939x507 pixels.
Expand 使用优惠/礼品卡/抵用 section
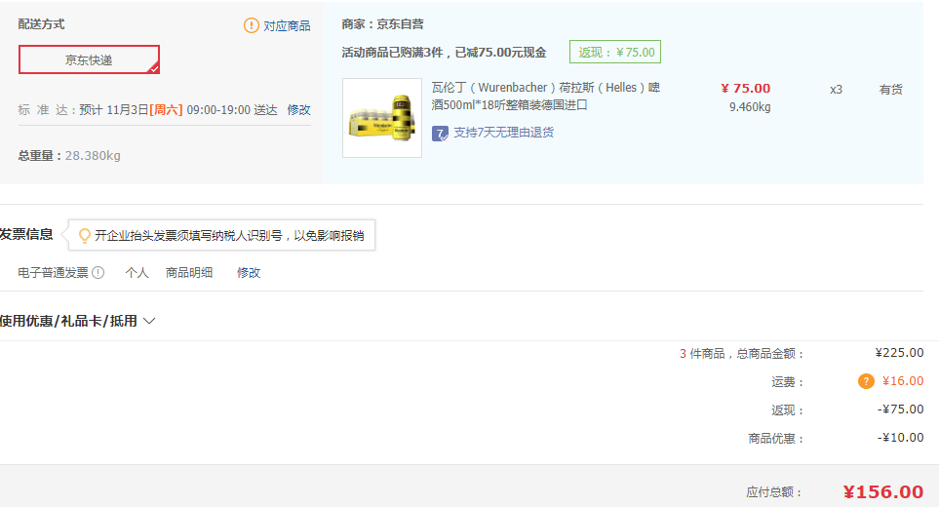[x=78, y=321]
